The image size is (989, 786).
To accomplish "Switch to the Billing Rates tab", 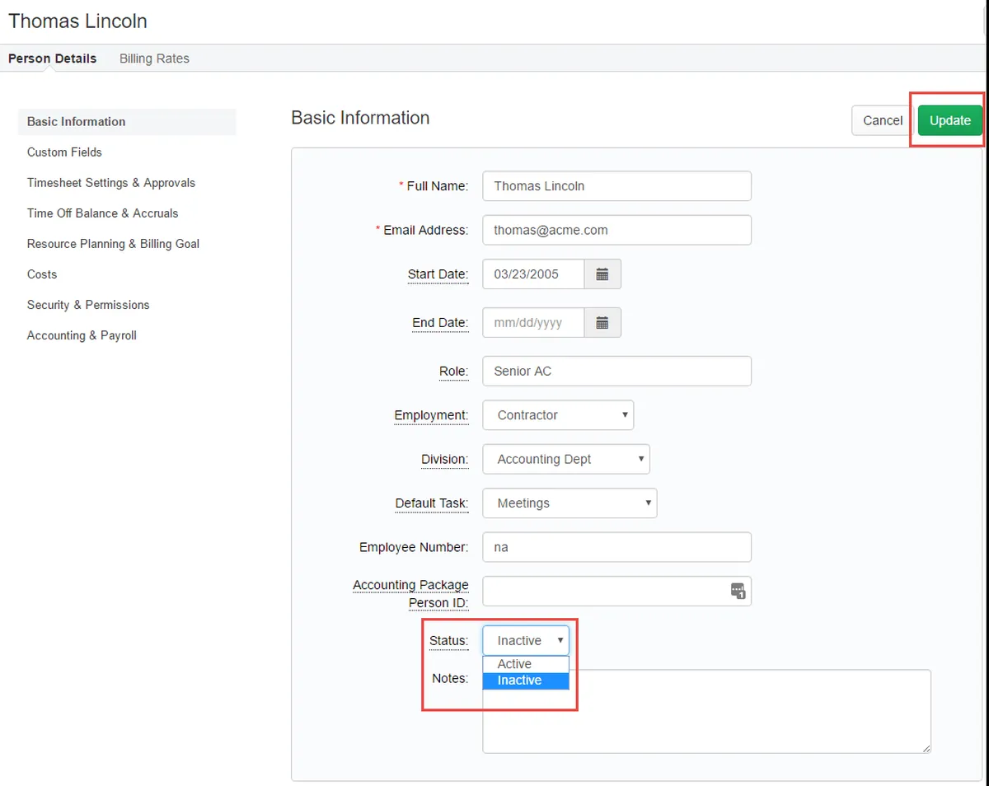I will tap(154, 58).
